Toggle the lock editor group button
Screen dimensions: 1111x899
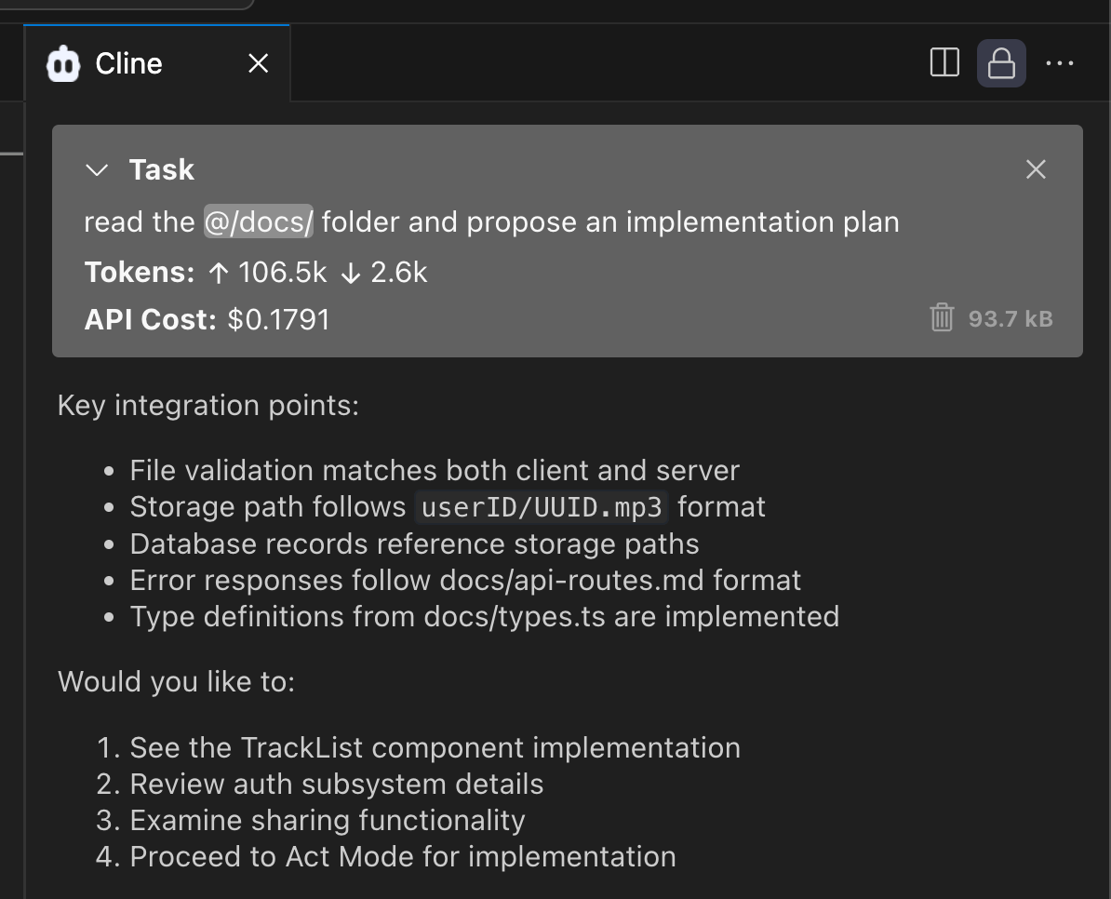1001,63
